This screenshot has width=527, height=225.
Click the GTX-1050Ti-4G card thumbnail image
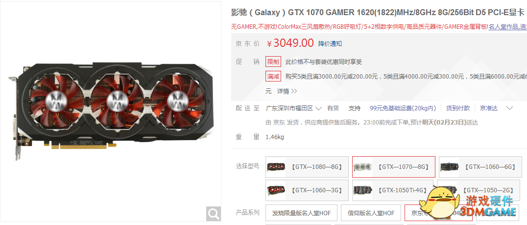click(x=362, y=190)
